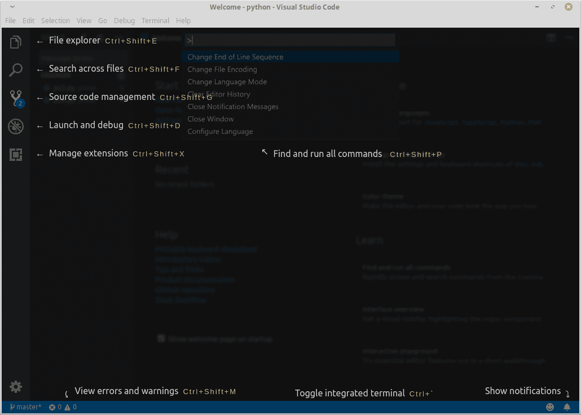
Task: Open the File menu
Action: pyautogui.click(x=10, y=20)
